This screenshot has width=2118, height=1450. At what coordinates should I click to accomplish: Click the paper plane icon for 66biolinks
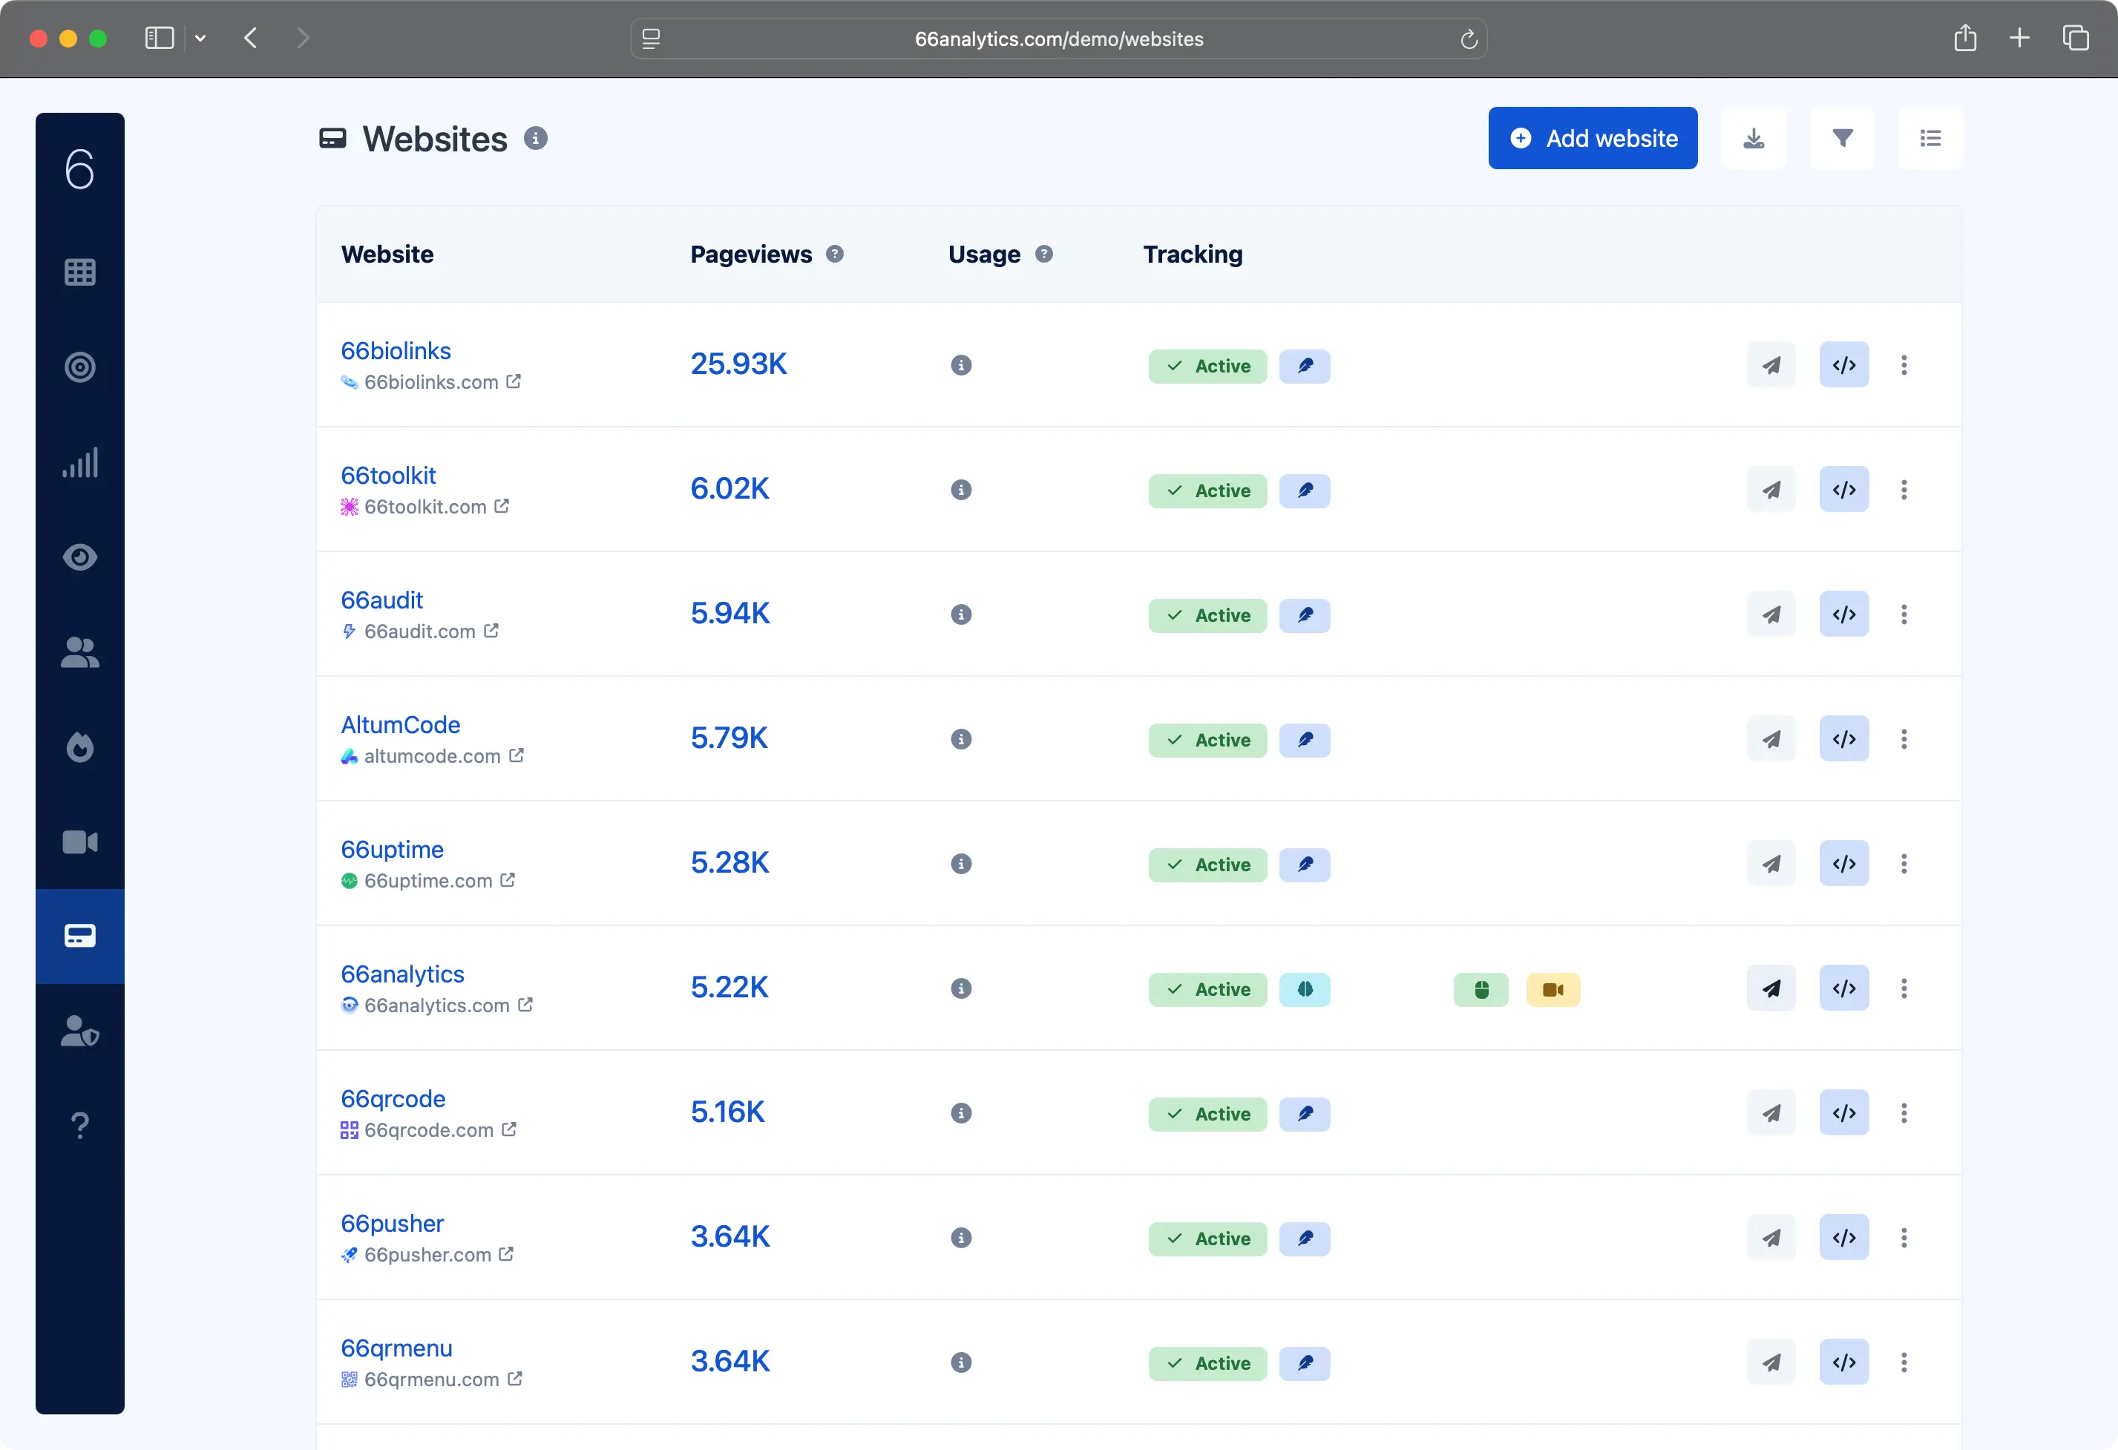coord(1771,365)
